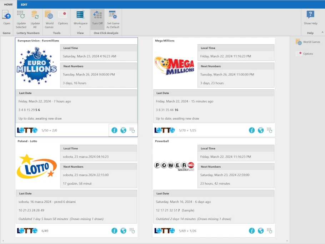
Task: Click Powerball numbers 12 17 21 32 51 7
Action: click(168, 210)
